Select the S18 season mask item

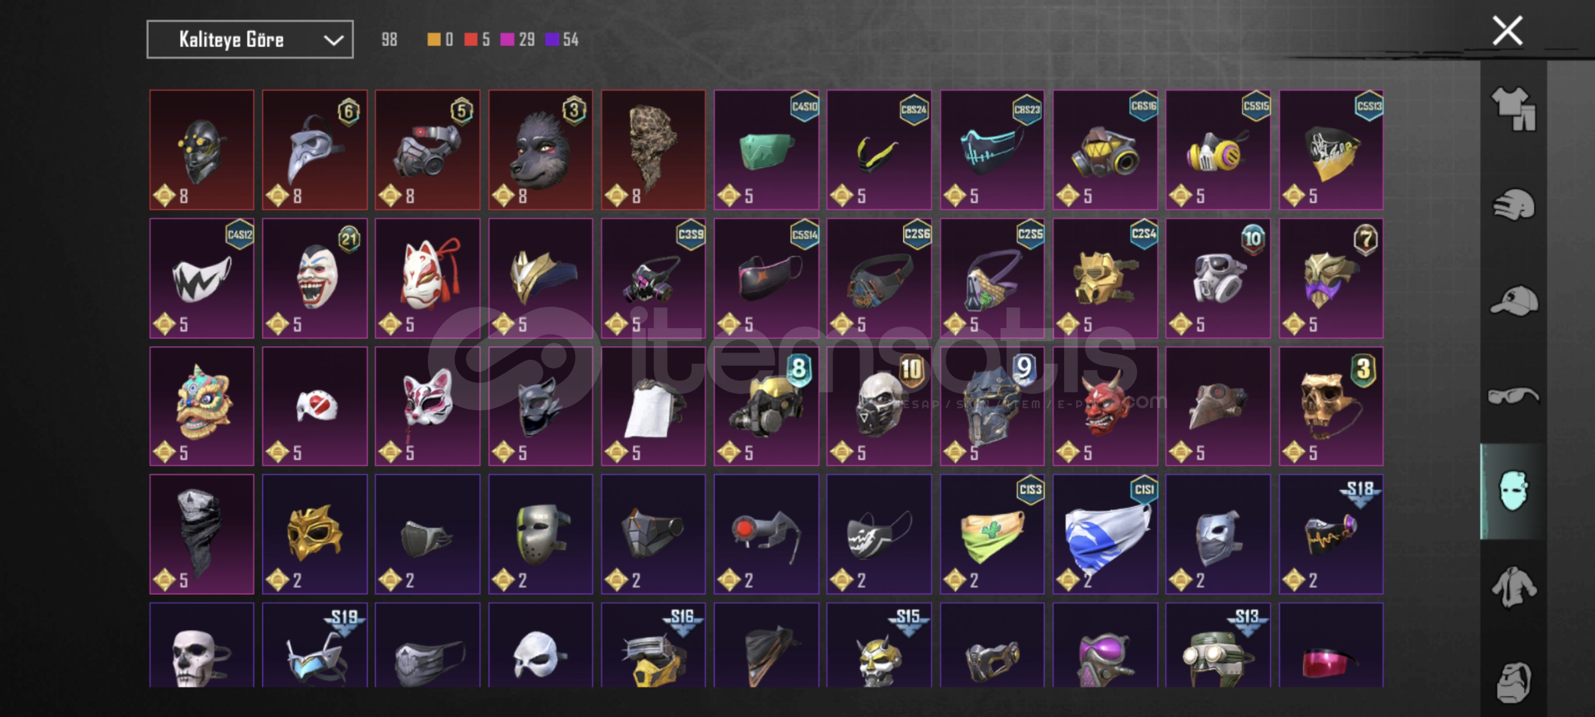1331,534
